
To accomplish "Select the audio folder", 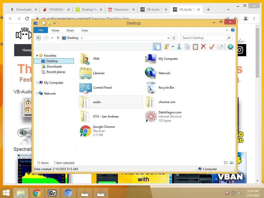I will click(x=110, y=102).
